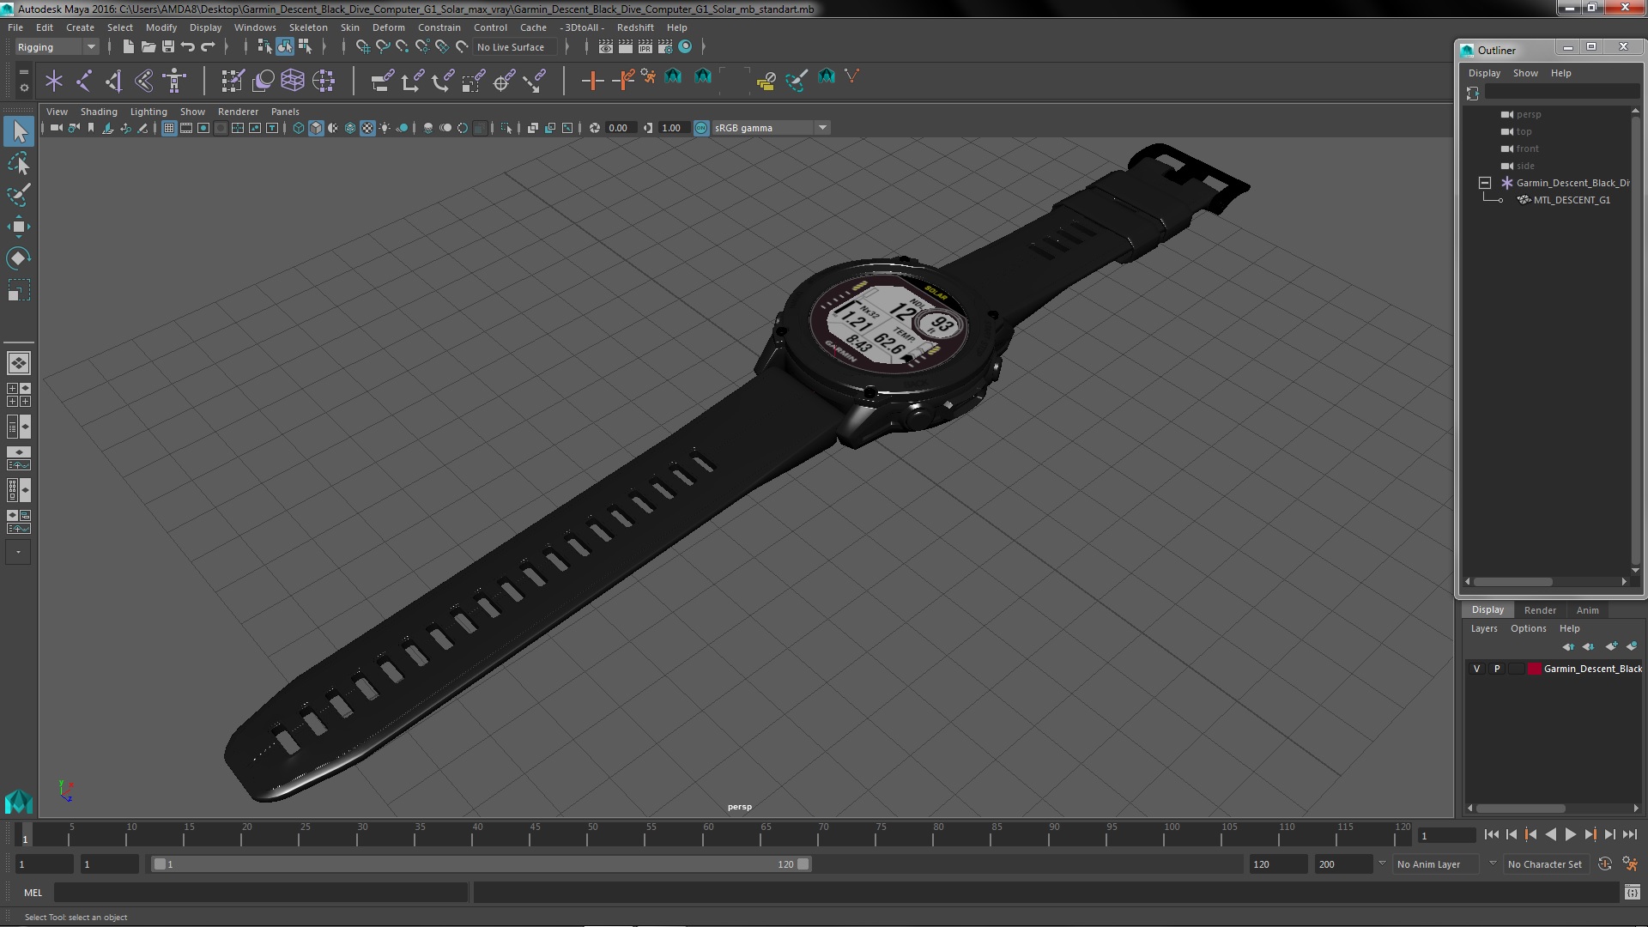Toggle film gate in viewport toolbar
The height and width of the screenshot is (927, 1648).
pyautogui.click(x=186, y=128)
